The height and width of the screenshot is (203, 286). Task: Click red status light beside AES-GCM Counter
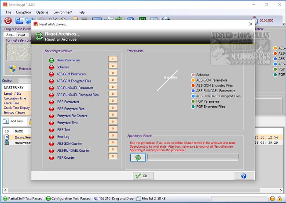pos(51,144)
